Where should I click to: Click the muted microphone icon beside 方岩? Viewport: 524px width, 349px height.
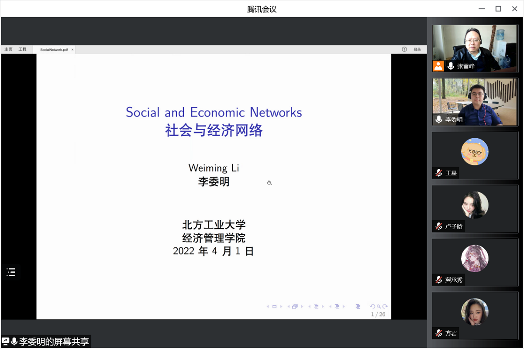point(439,333)
